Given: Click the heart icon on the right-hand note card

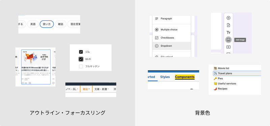Looking at the screenshot, I should [x=53, y=83].
